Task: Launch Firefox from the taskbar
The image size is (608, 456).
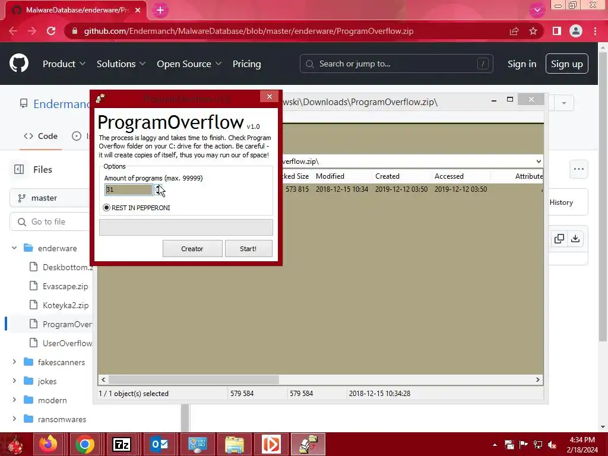Action: pos(49,444)
